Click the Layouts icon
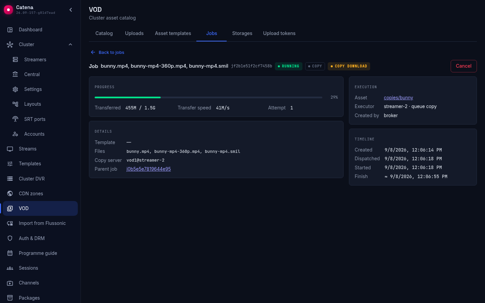The image size is (485, 303). (x=15, y=104)
